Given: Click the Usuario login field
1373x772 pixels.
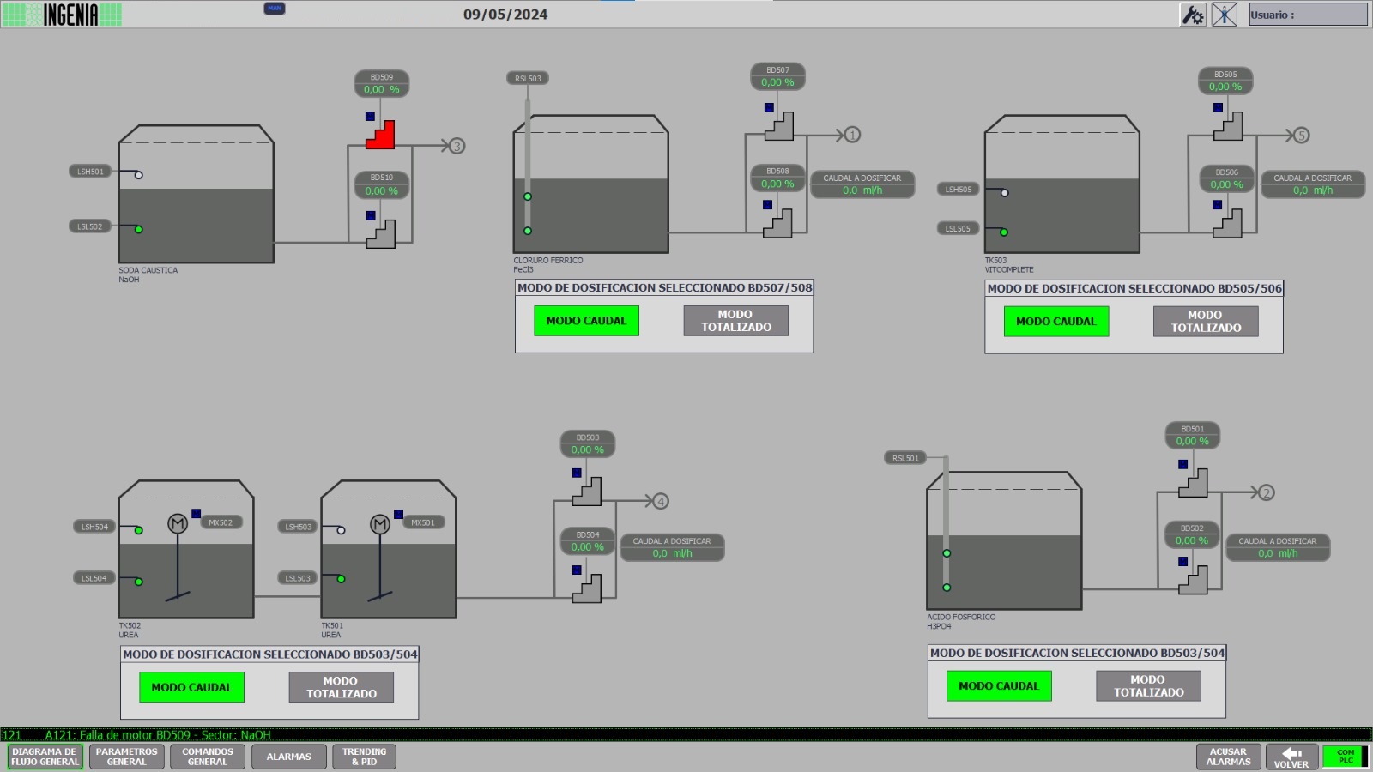Looking at the screenshot, I should (x=1308, y=15).
